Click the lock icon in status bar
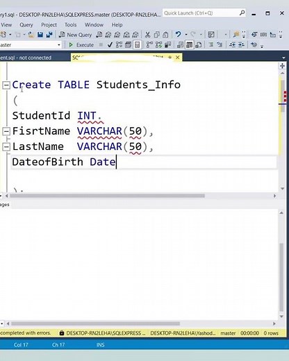 click(x=62, y=333)
